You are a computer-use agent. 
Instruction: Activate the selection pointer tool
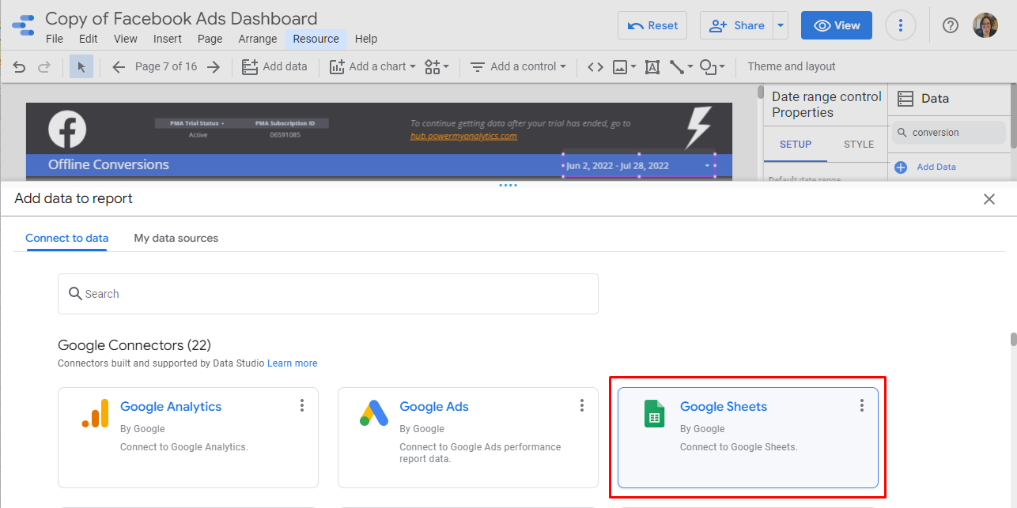click(81, 67)
